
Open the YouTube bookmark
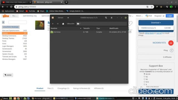tap(30, 11)
